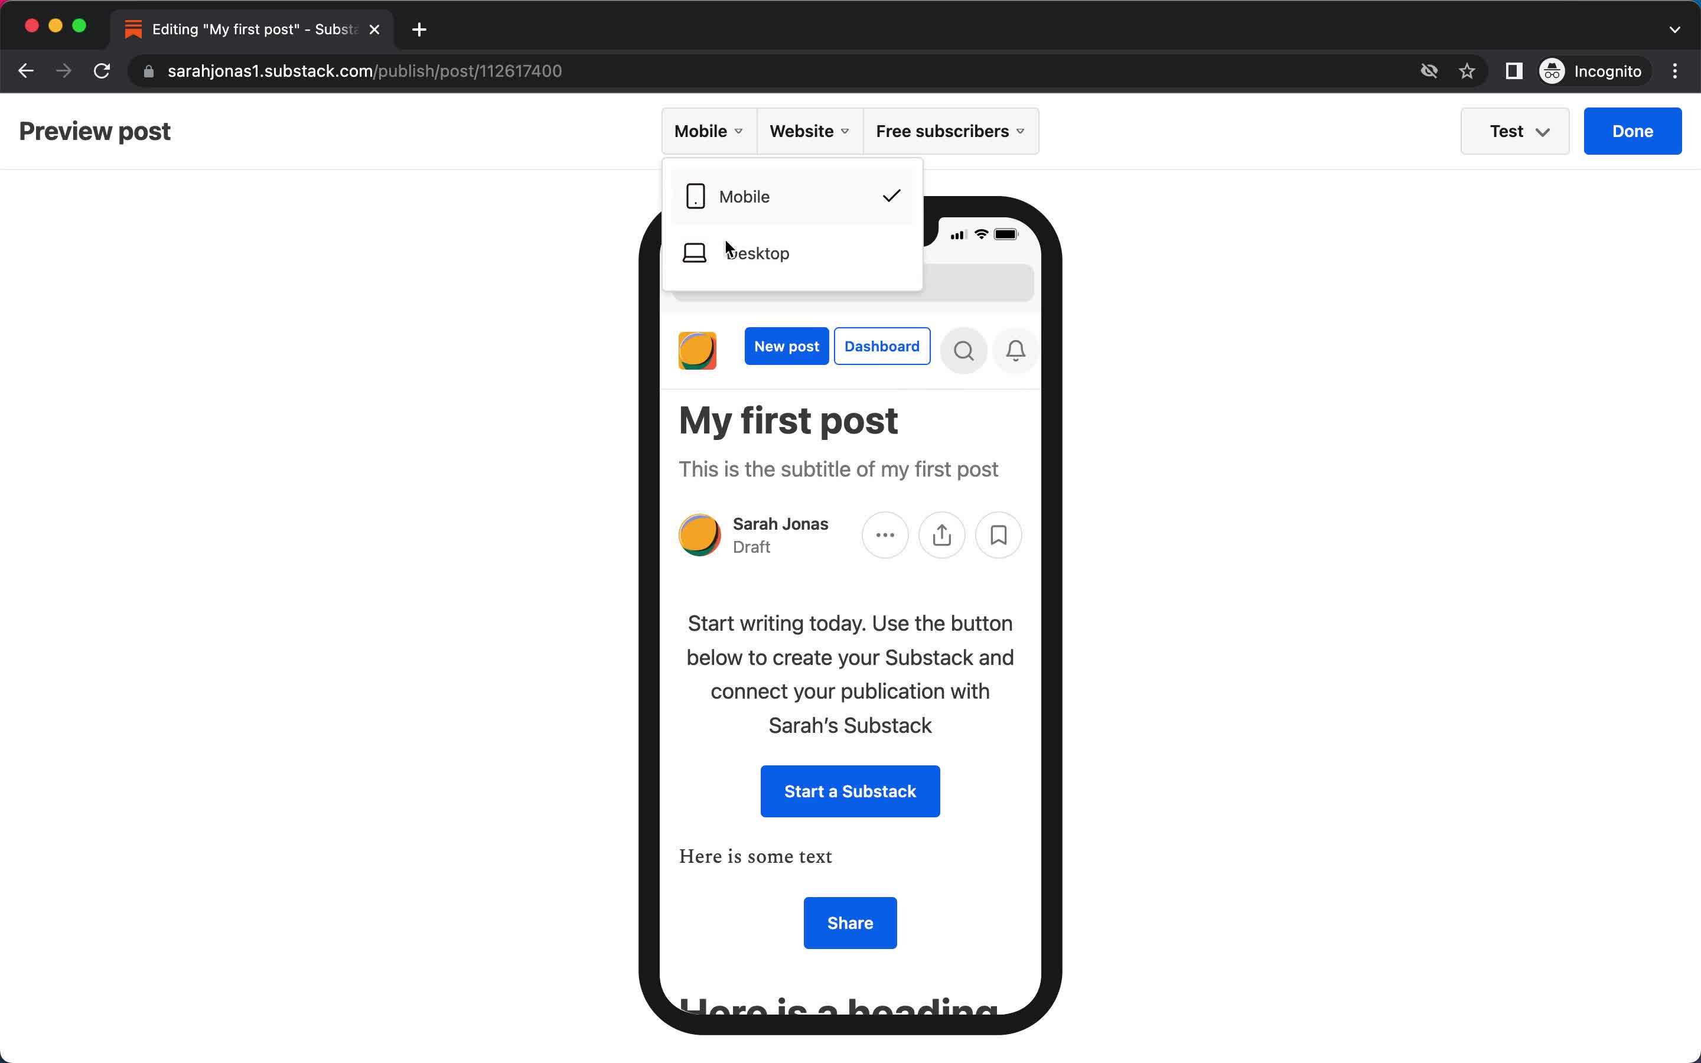Click the Start a Substack button

point(850,790)
